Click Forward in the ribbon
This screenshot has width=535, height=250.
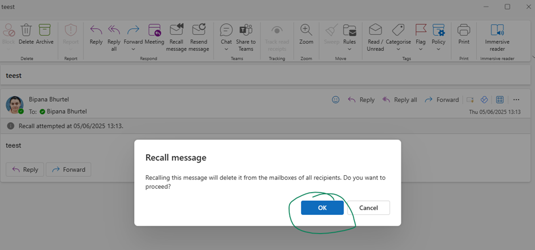[x=133, y=34]
